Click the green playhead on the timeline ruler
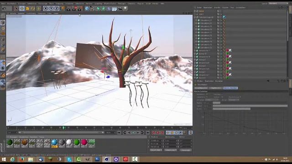Image resolution: width=292 pixels, height=164 pixels. [x=63, y=128]
